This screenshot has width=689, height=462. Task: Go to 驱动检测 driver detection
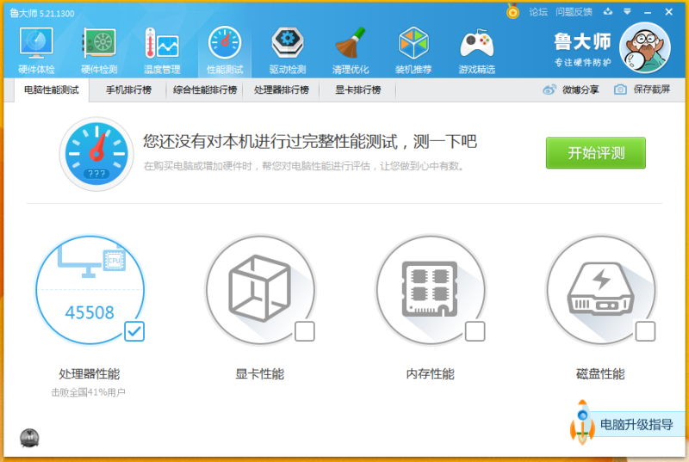click(x=288, y=49)
